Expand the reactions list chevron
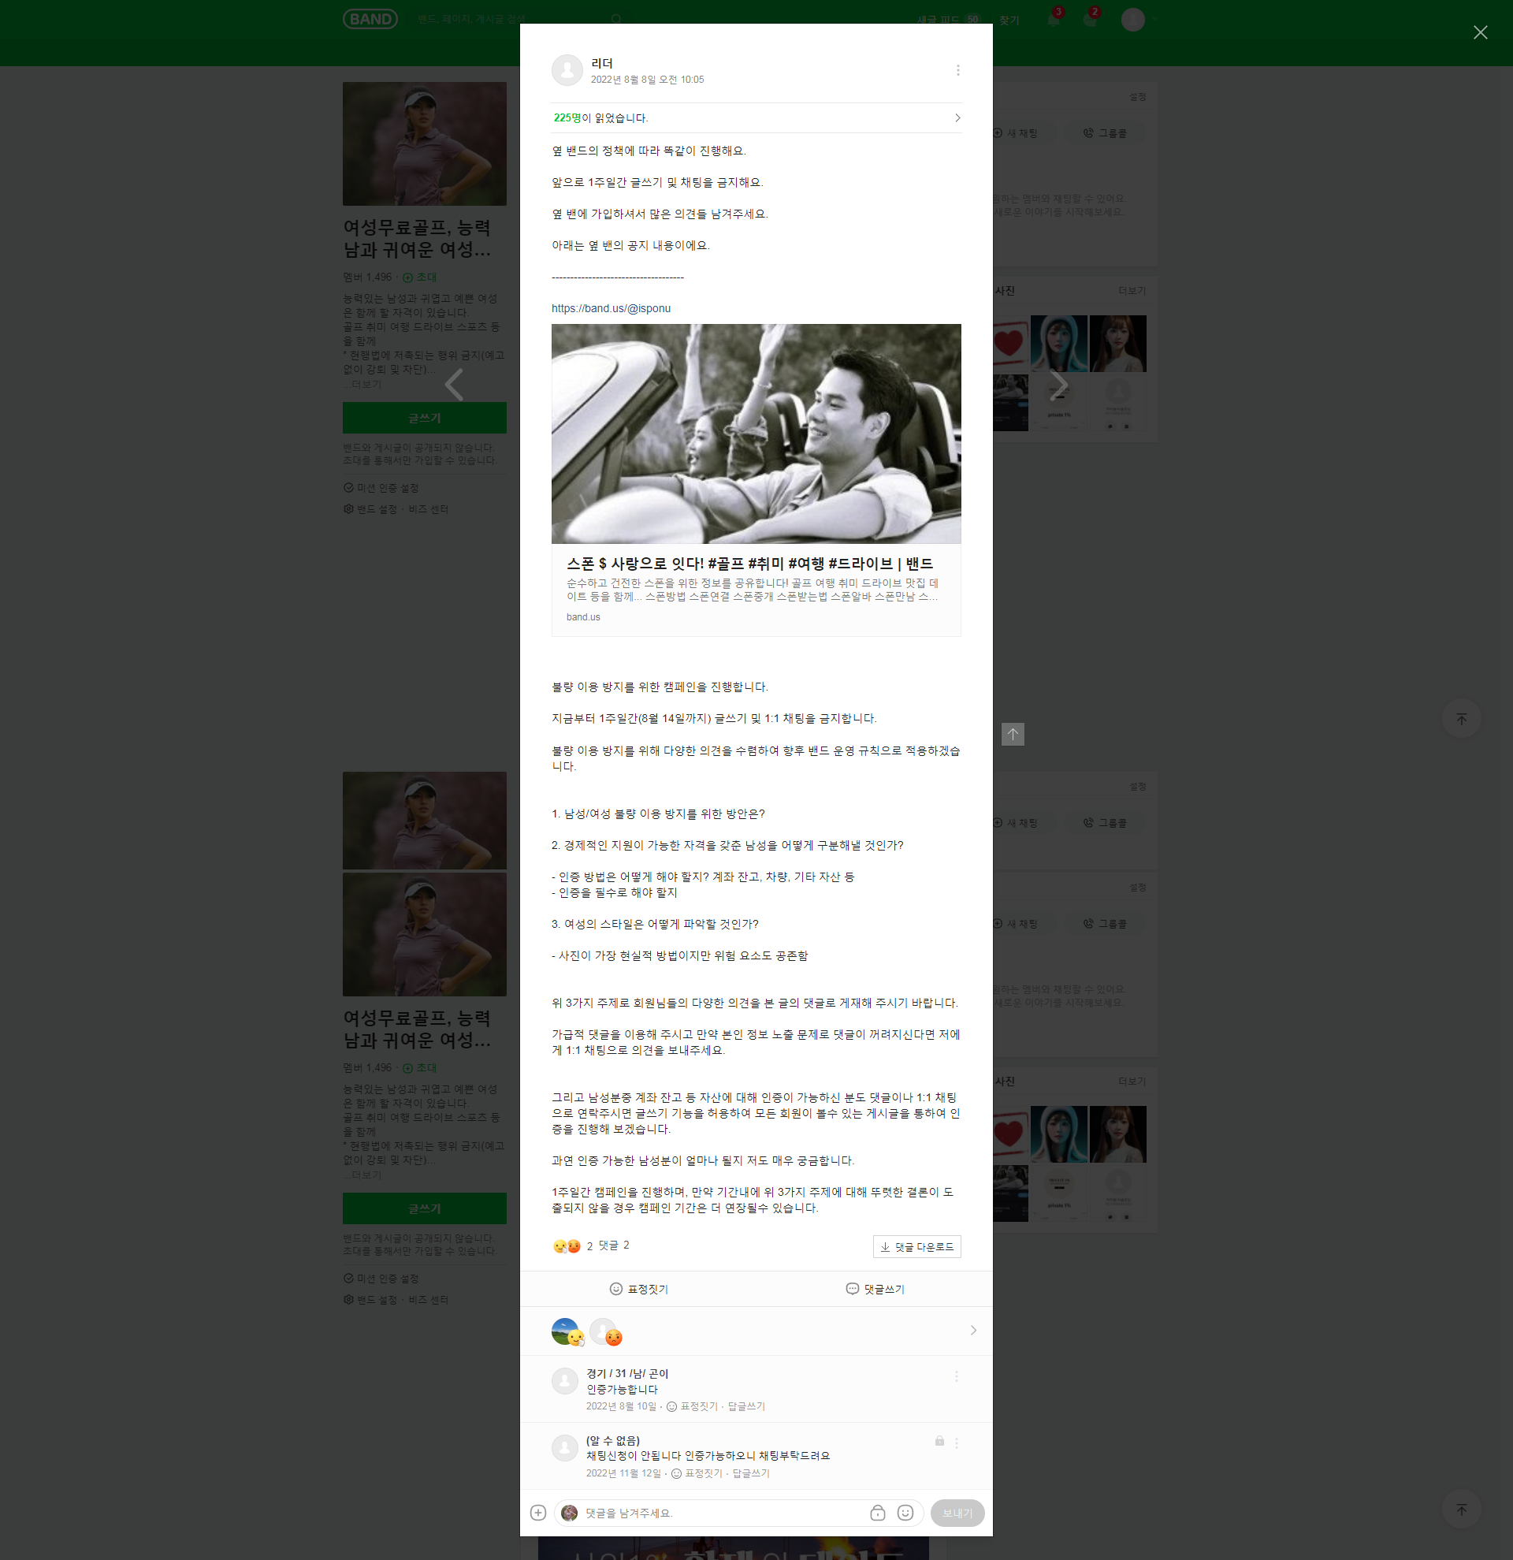Viewport: 1513px width, 1560px height. (973, 1330)
